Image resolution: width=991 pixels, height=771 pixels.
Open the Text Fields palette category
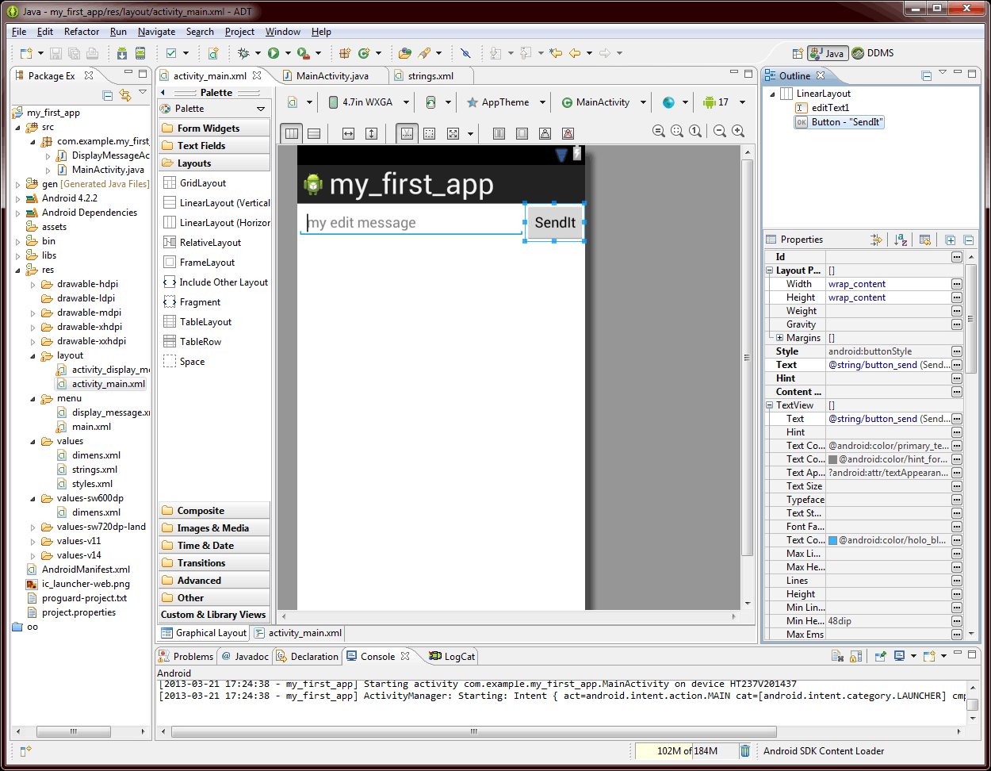point(214,146)
